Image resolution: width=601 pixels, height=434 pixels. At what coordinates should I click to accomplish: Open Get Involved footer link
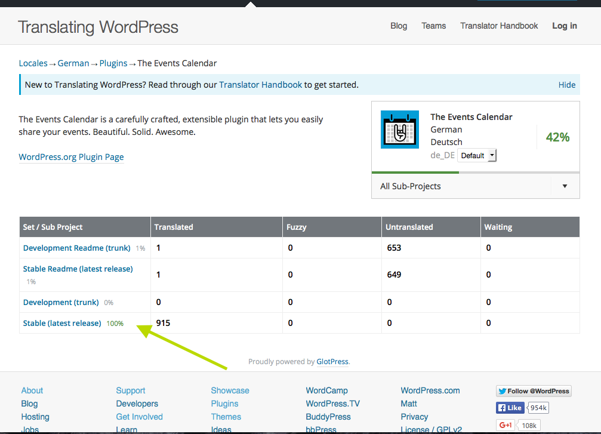pyautogui.click(x=139, y=417)
